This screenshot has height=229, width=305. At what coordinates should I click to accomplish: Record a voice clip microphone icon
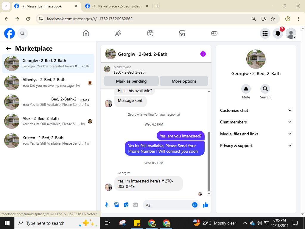pos(107,205)
